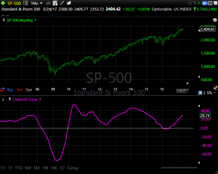Click the 2,404.42 price tag on axis
The height and width of the screenshot is (174, 218).
coord(208,29)
